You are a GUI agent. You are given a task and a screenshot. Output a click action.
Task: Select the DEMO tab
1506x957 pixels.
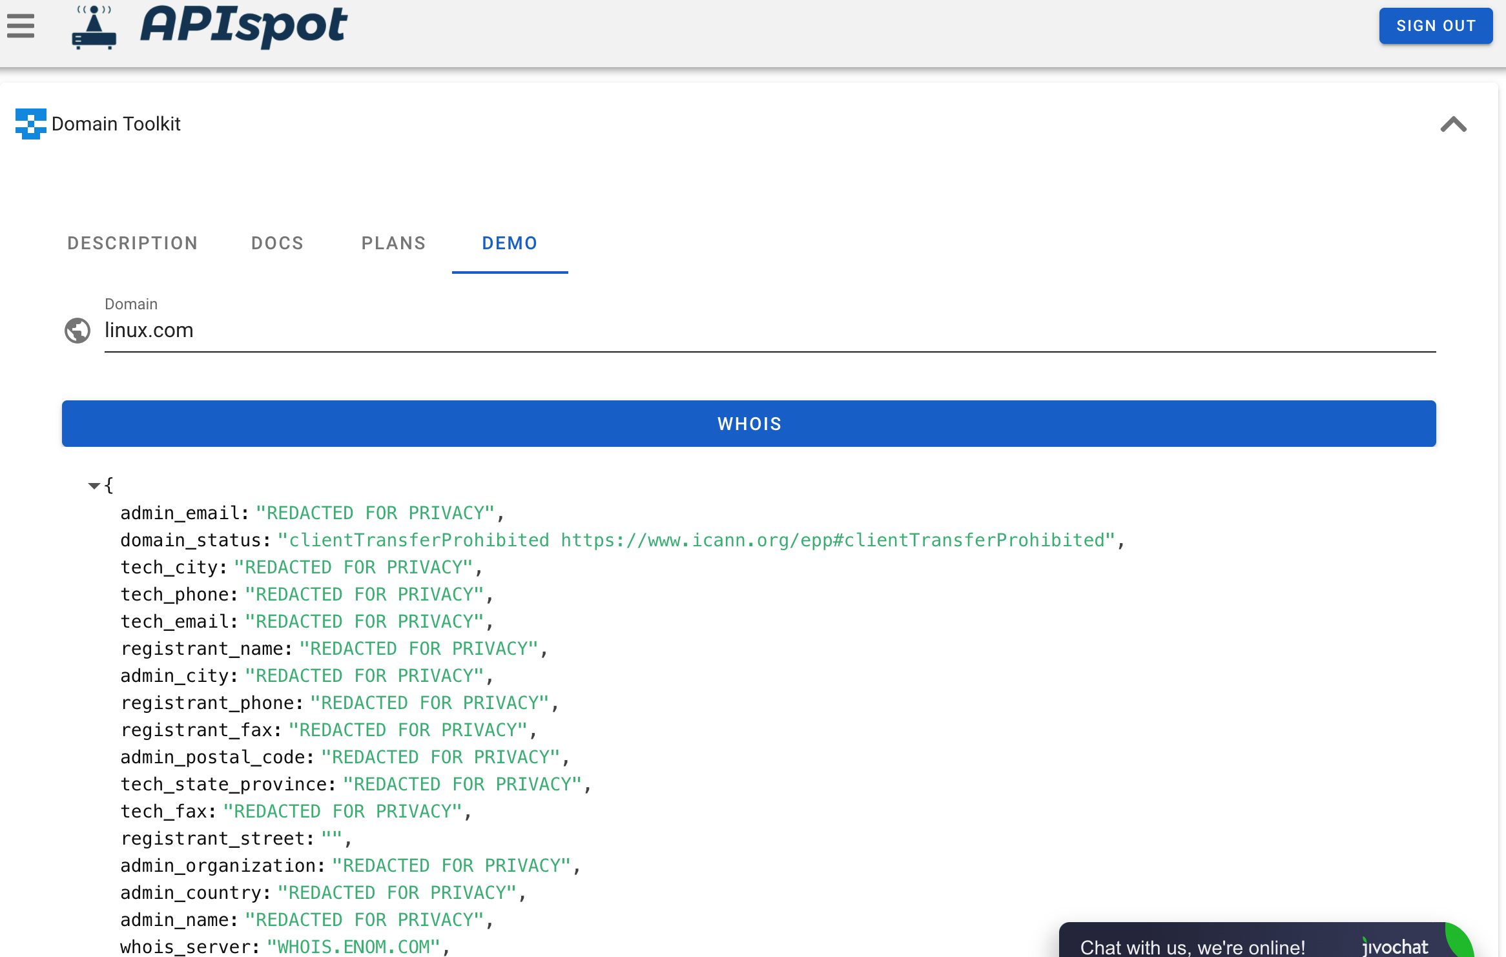[x=509, y=243]
